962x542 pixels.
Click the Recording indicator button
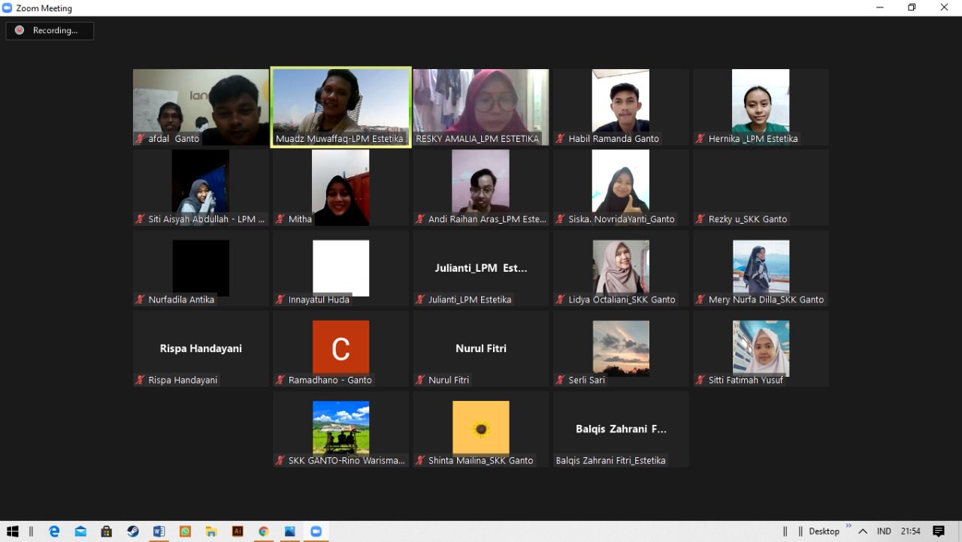[x=50, y=31]
